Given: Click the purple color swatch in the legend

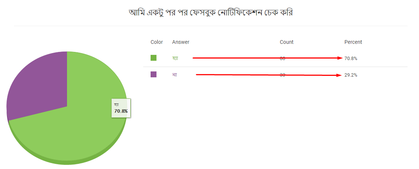Looking at the screenshot, I should (154, 74).
